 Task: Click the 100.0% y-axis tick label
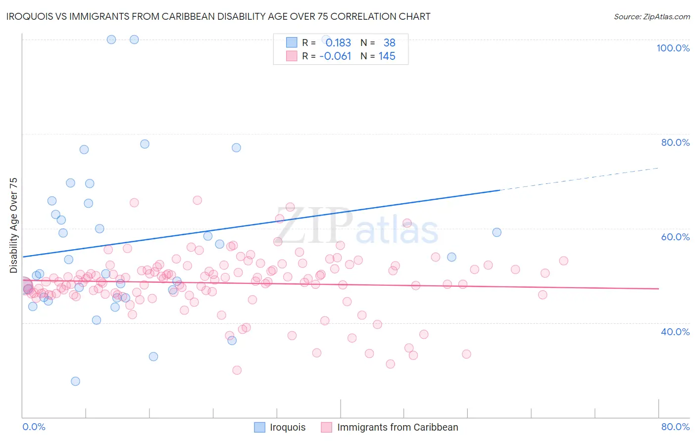click(673, 48)
